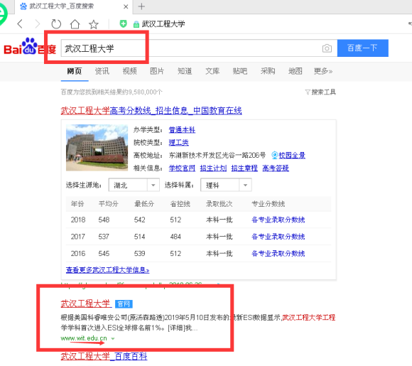This screenshot has height=366, width=412.
Task: Click the browser forward arrow
Action: point(38,24)
